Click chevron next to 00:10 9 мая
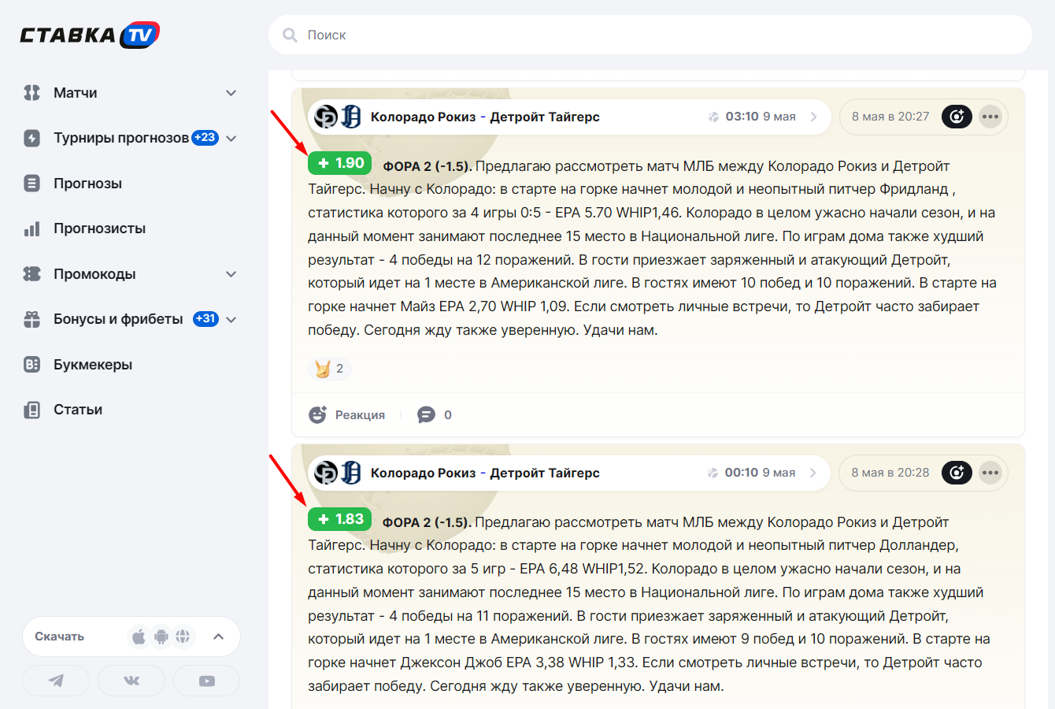 pos(814,473)
